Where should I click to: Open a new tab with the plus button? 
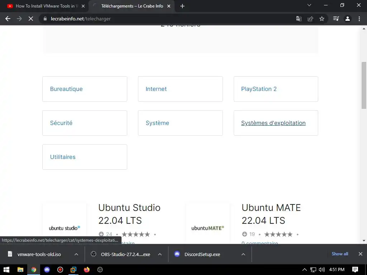[x=182, y=6]
